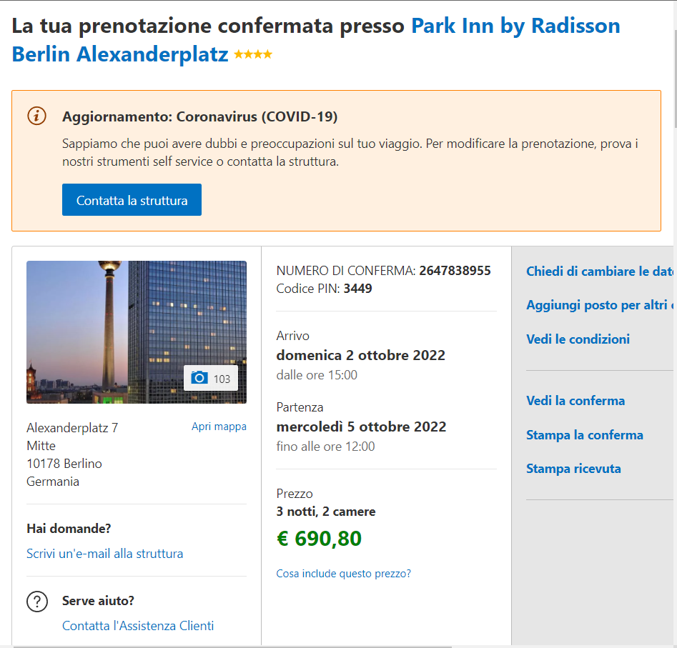677x648 pixels.
Task: Click Stampa ricevuta link
Action: [573, 469]
